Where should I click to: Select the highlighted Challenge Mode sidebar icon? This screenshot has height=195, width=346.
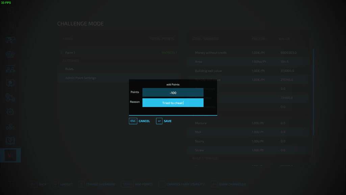(10, 155)
